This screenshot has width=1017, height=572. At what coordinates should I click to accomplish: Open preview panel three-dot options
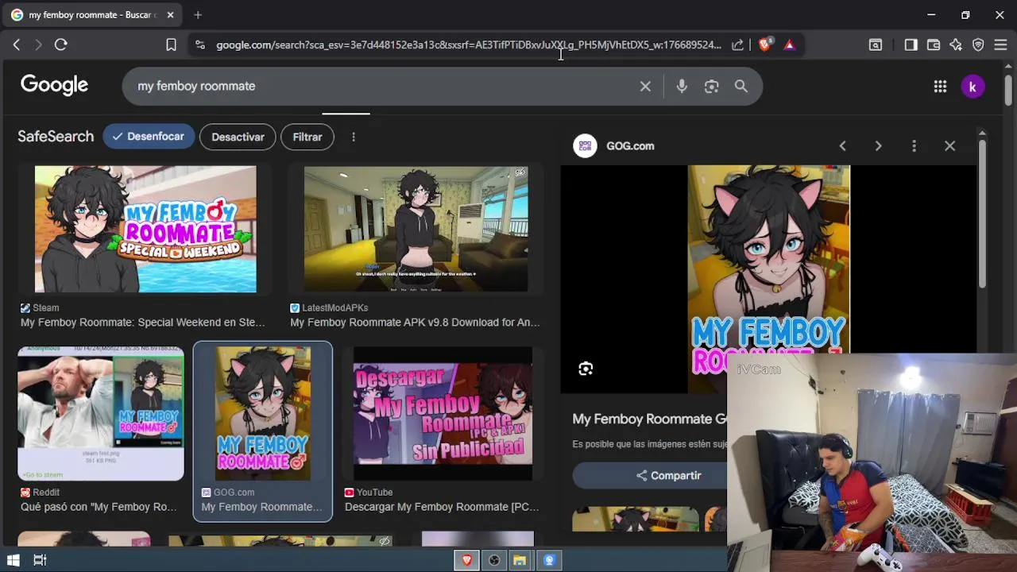(914, 146)
